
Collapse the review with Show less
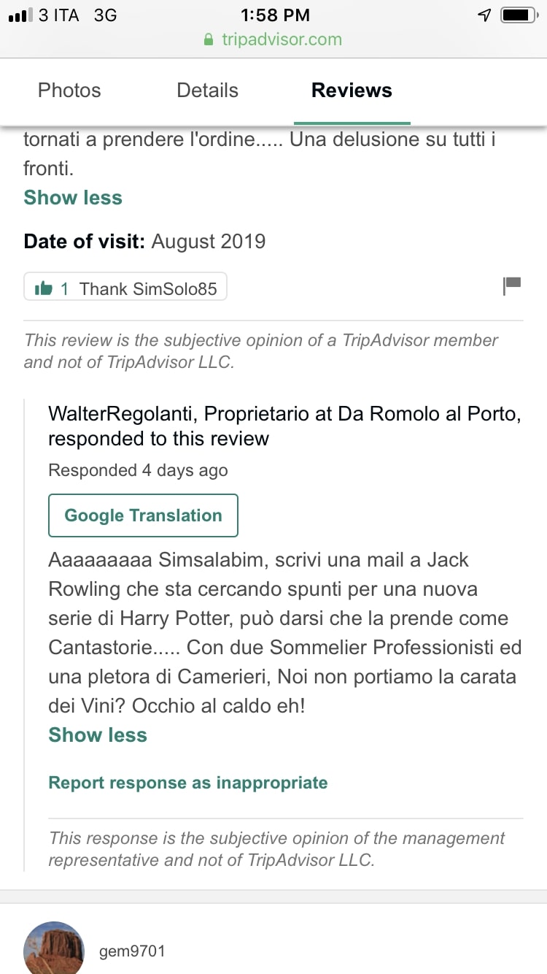coord(73,198)
